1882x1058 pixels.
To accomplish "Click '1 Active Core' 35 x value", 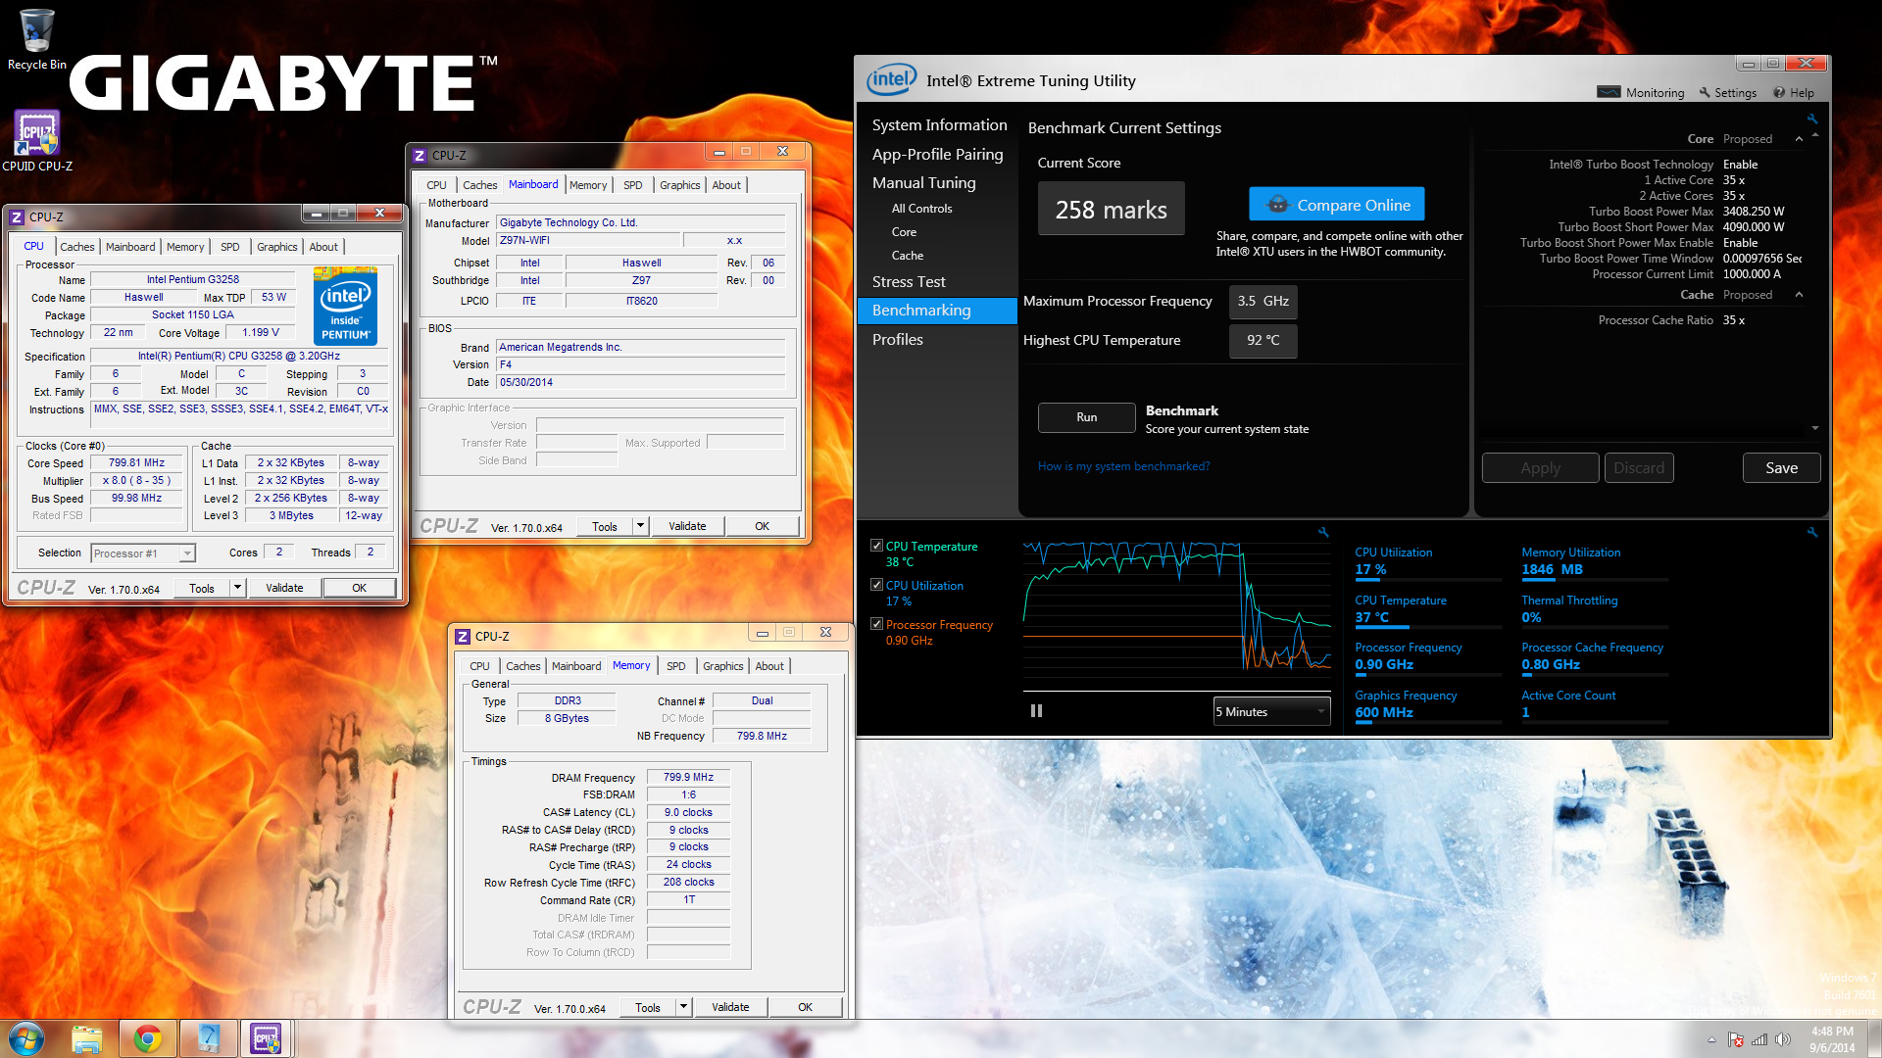I will (x=1733, y=180).
